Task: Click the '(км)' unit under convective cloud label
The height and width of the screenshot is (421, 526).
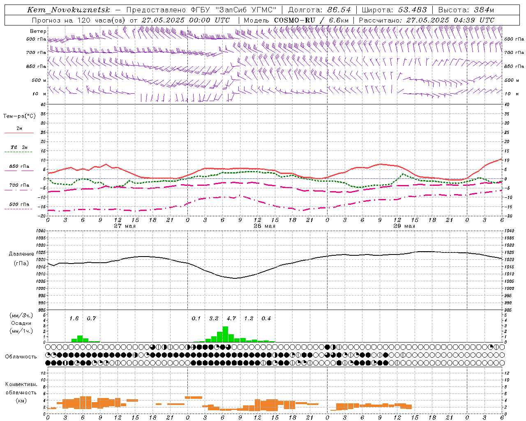Action: click(x=21, y=400)
